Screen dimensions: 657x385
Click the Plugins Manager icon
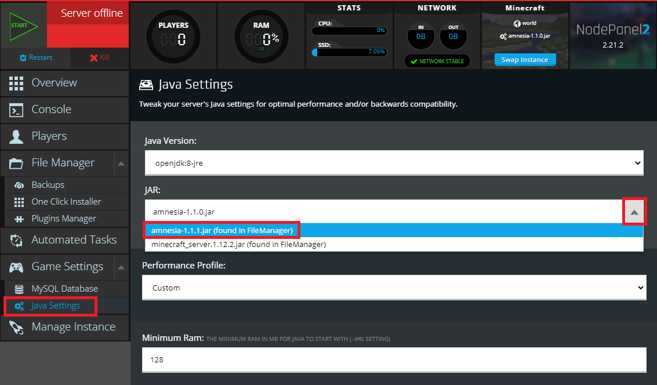(18, 219)
